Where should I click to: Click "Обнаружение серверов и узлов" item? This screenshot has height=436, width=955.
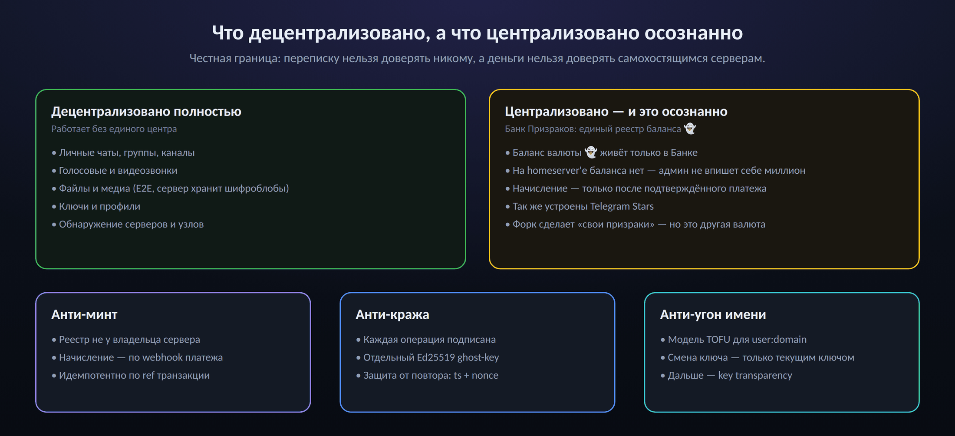[x=128, y=225]
